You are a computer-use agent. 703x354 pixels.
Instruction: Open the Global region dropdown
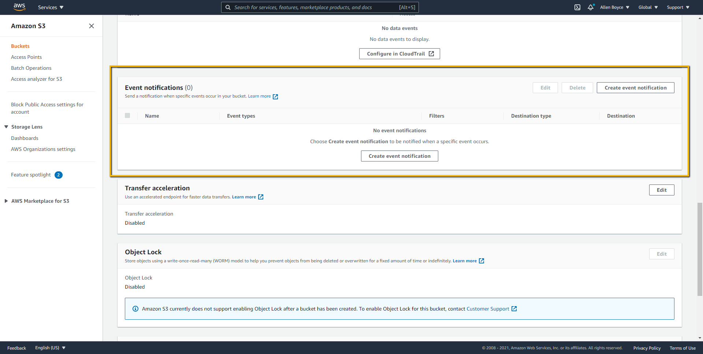(x=648, y=7)
